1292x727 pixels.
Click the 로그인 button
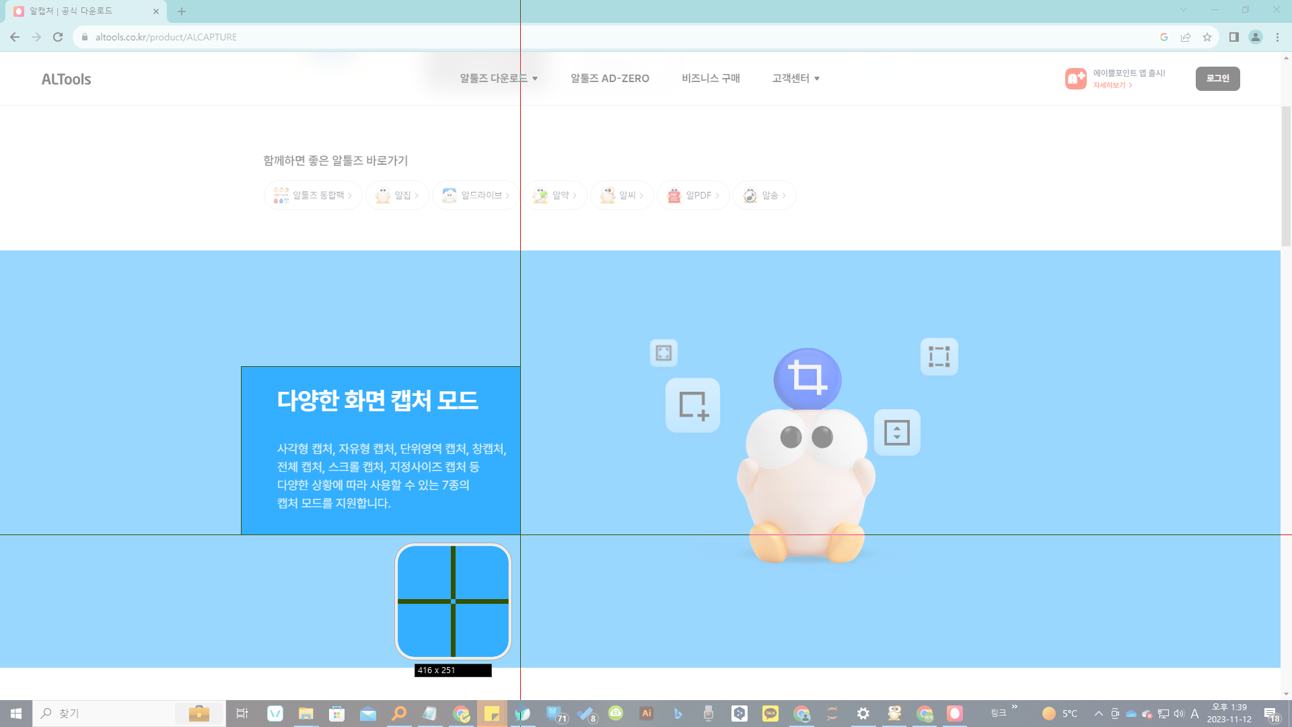[x=1217, y=78]
